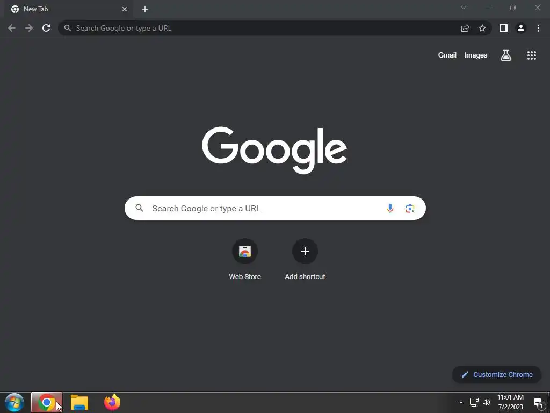The height and width of the screenshot is (413, 550).
Task: Reload the page with the refresh icon
Action: 46,28
